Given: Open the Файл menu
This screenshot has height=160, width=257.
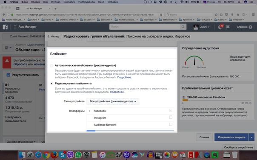Looking at the screenshot, I should click(25, 2).
